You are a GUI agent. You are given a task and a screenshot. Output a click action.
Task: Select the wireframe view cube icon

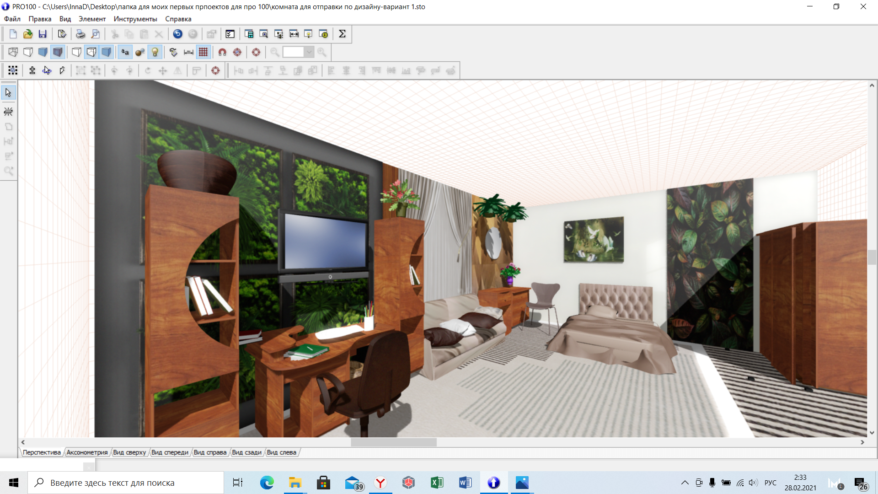13,52
